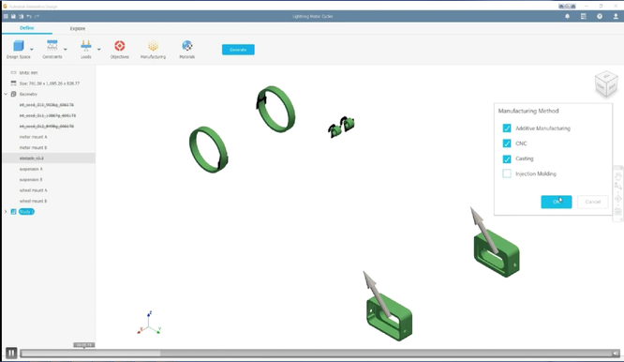Image resolution: width=624 pixels, height=362 pixels.
Task: Select 'suspension A' in geometry list
Action: [x=31, y=169]
